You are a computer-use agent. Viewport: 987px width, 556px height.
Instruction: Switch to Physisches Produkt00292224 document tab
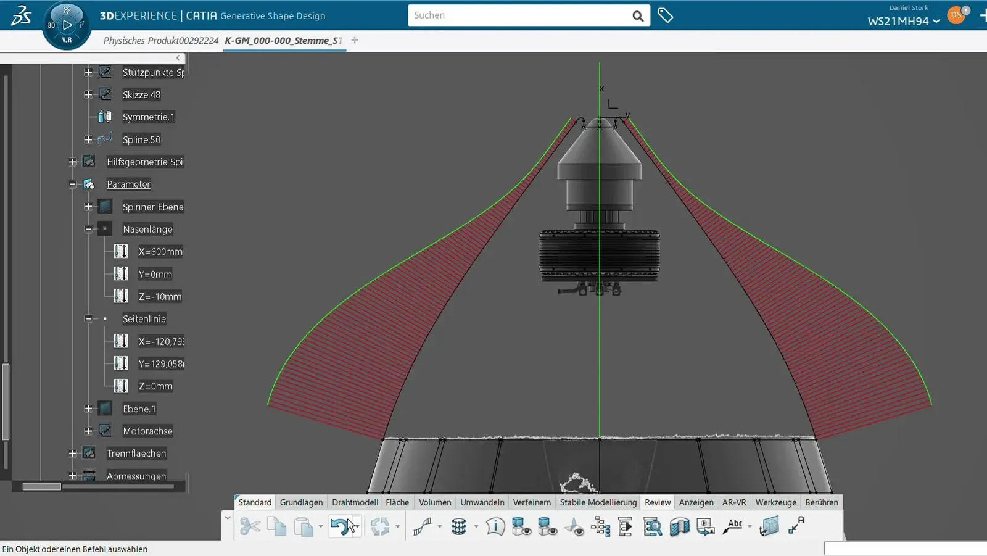coord(160,41)
